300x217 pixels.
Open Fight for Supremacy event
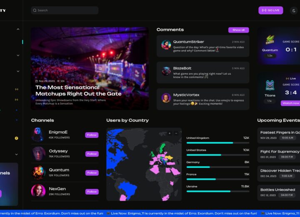click(279, 154)
